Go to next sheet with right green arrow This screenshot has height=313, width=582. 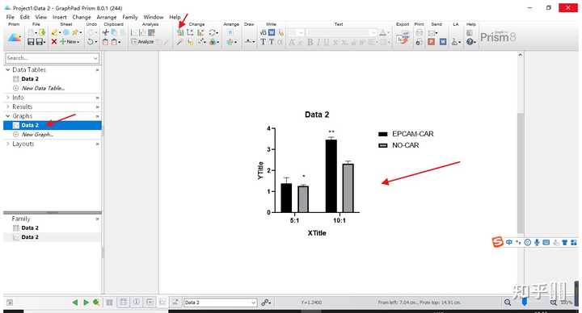tap(86, 303)
